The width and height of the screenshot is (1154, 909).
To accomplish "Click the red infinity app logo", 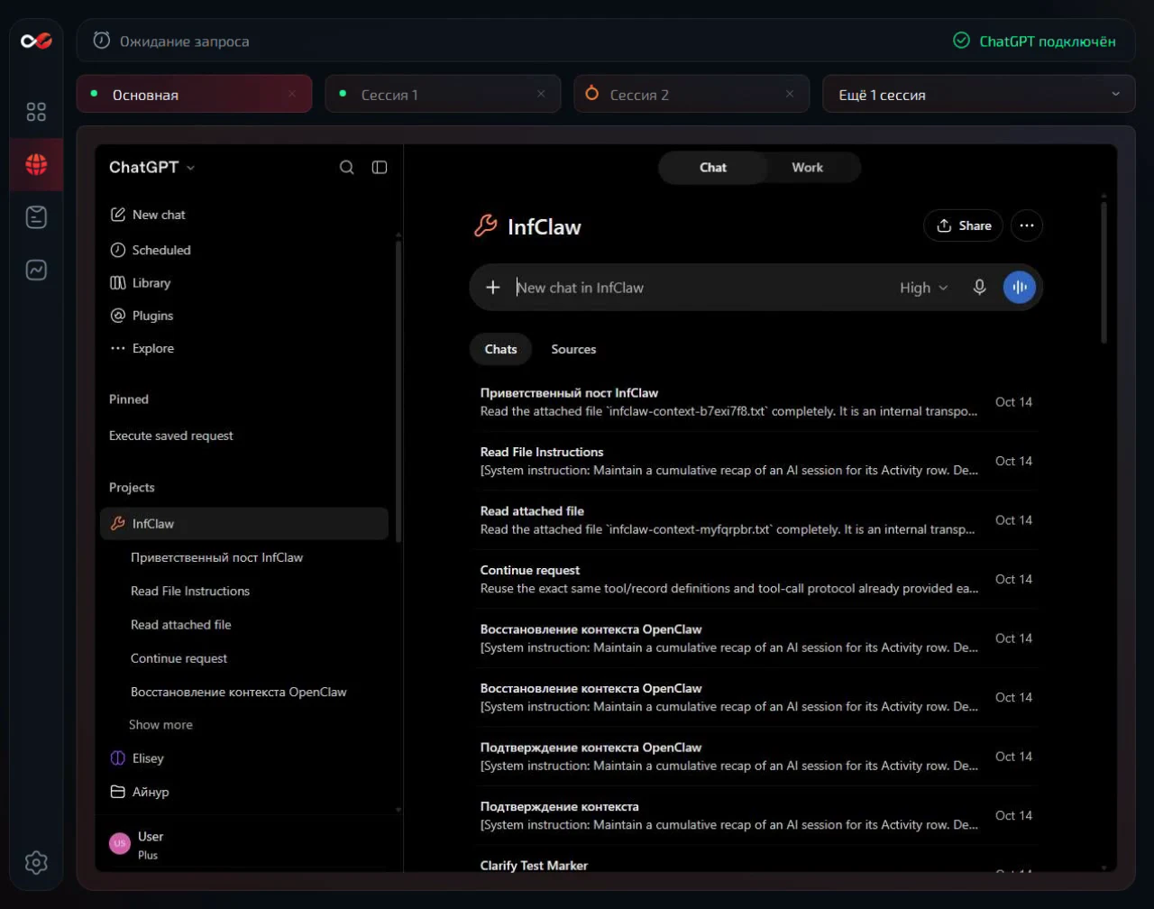I will pyautogui.click(x=36, y=41).
